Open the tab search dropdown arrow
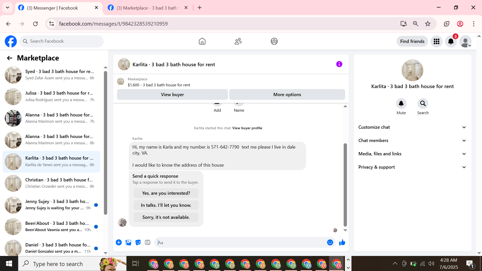 (8, 8)
